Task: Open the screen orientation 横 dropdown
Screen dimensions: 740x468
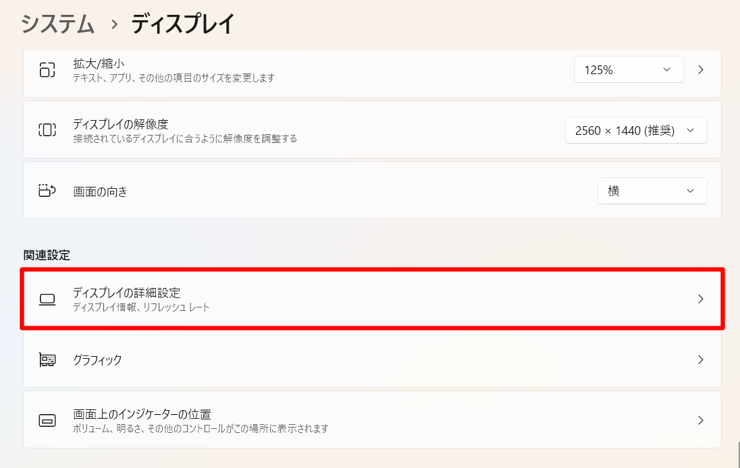Action: point(652,191)
